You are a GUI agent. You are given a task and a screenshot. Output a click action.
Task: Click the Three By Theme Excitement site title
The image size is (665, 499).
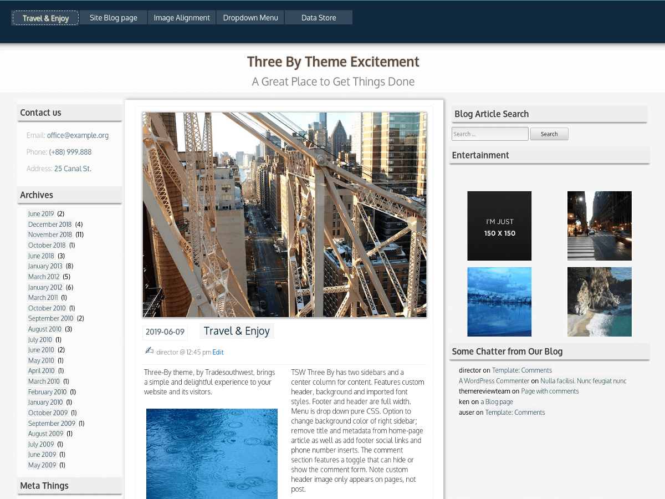point(333,62)
